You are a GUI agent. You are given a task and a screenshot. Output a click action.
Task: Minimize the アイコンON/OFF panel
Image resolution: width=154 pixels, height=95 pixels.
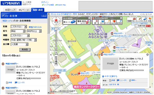click(x=121, y=18)
